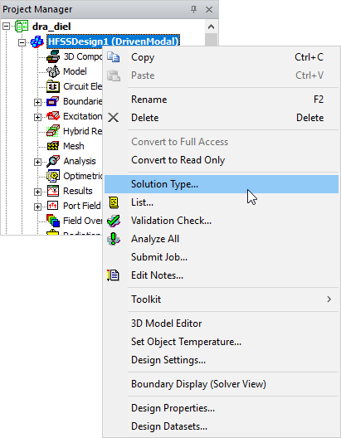
Task: Collapse the HFSSDesign1 node
Action: tap(22, 42)
